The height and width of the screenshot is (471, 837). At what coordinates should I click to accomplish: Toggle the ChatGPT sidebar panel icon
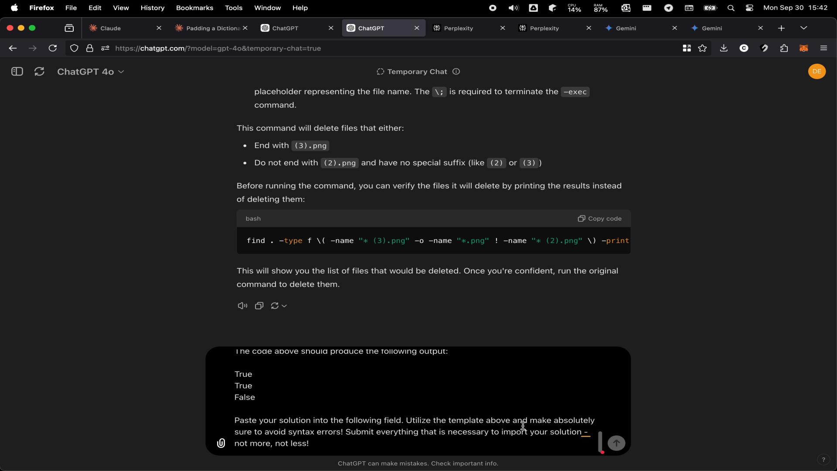17,72
